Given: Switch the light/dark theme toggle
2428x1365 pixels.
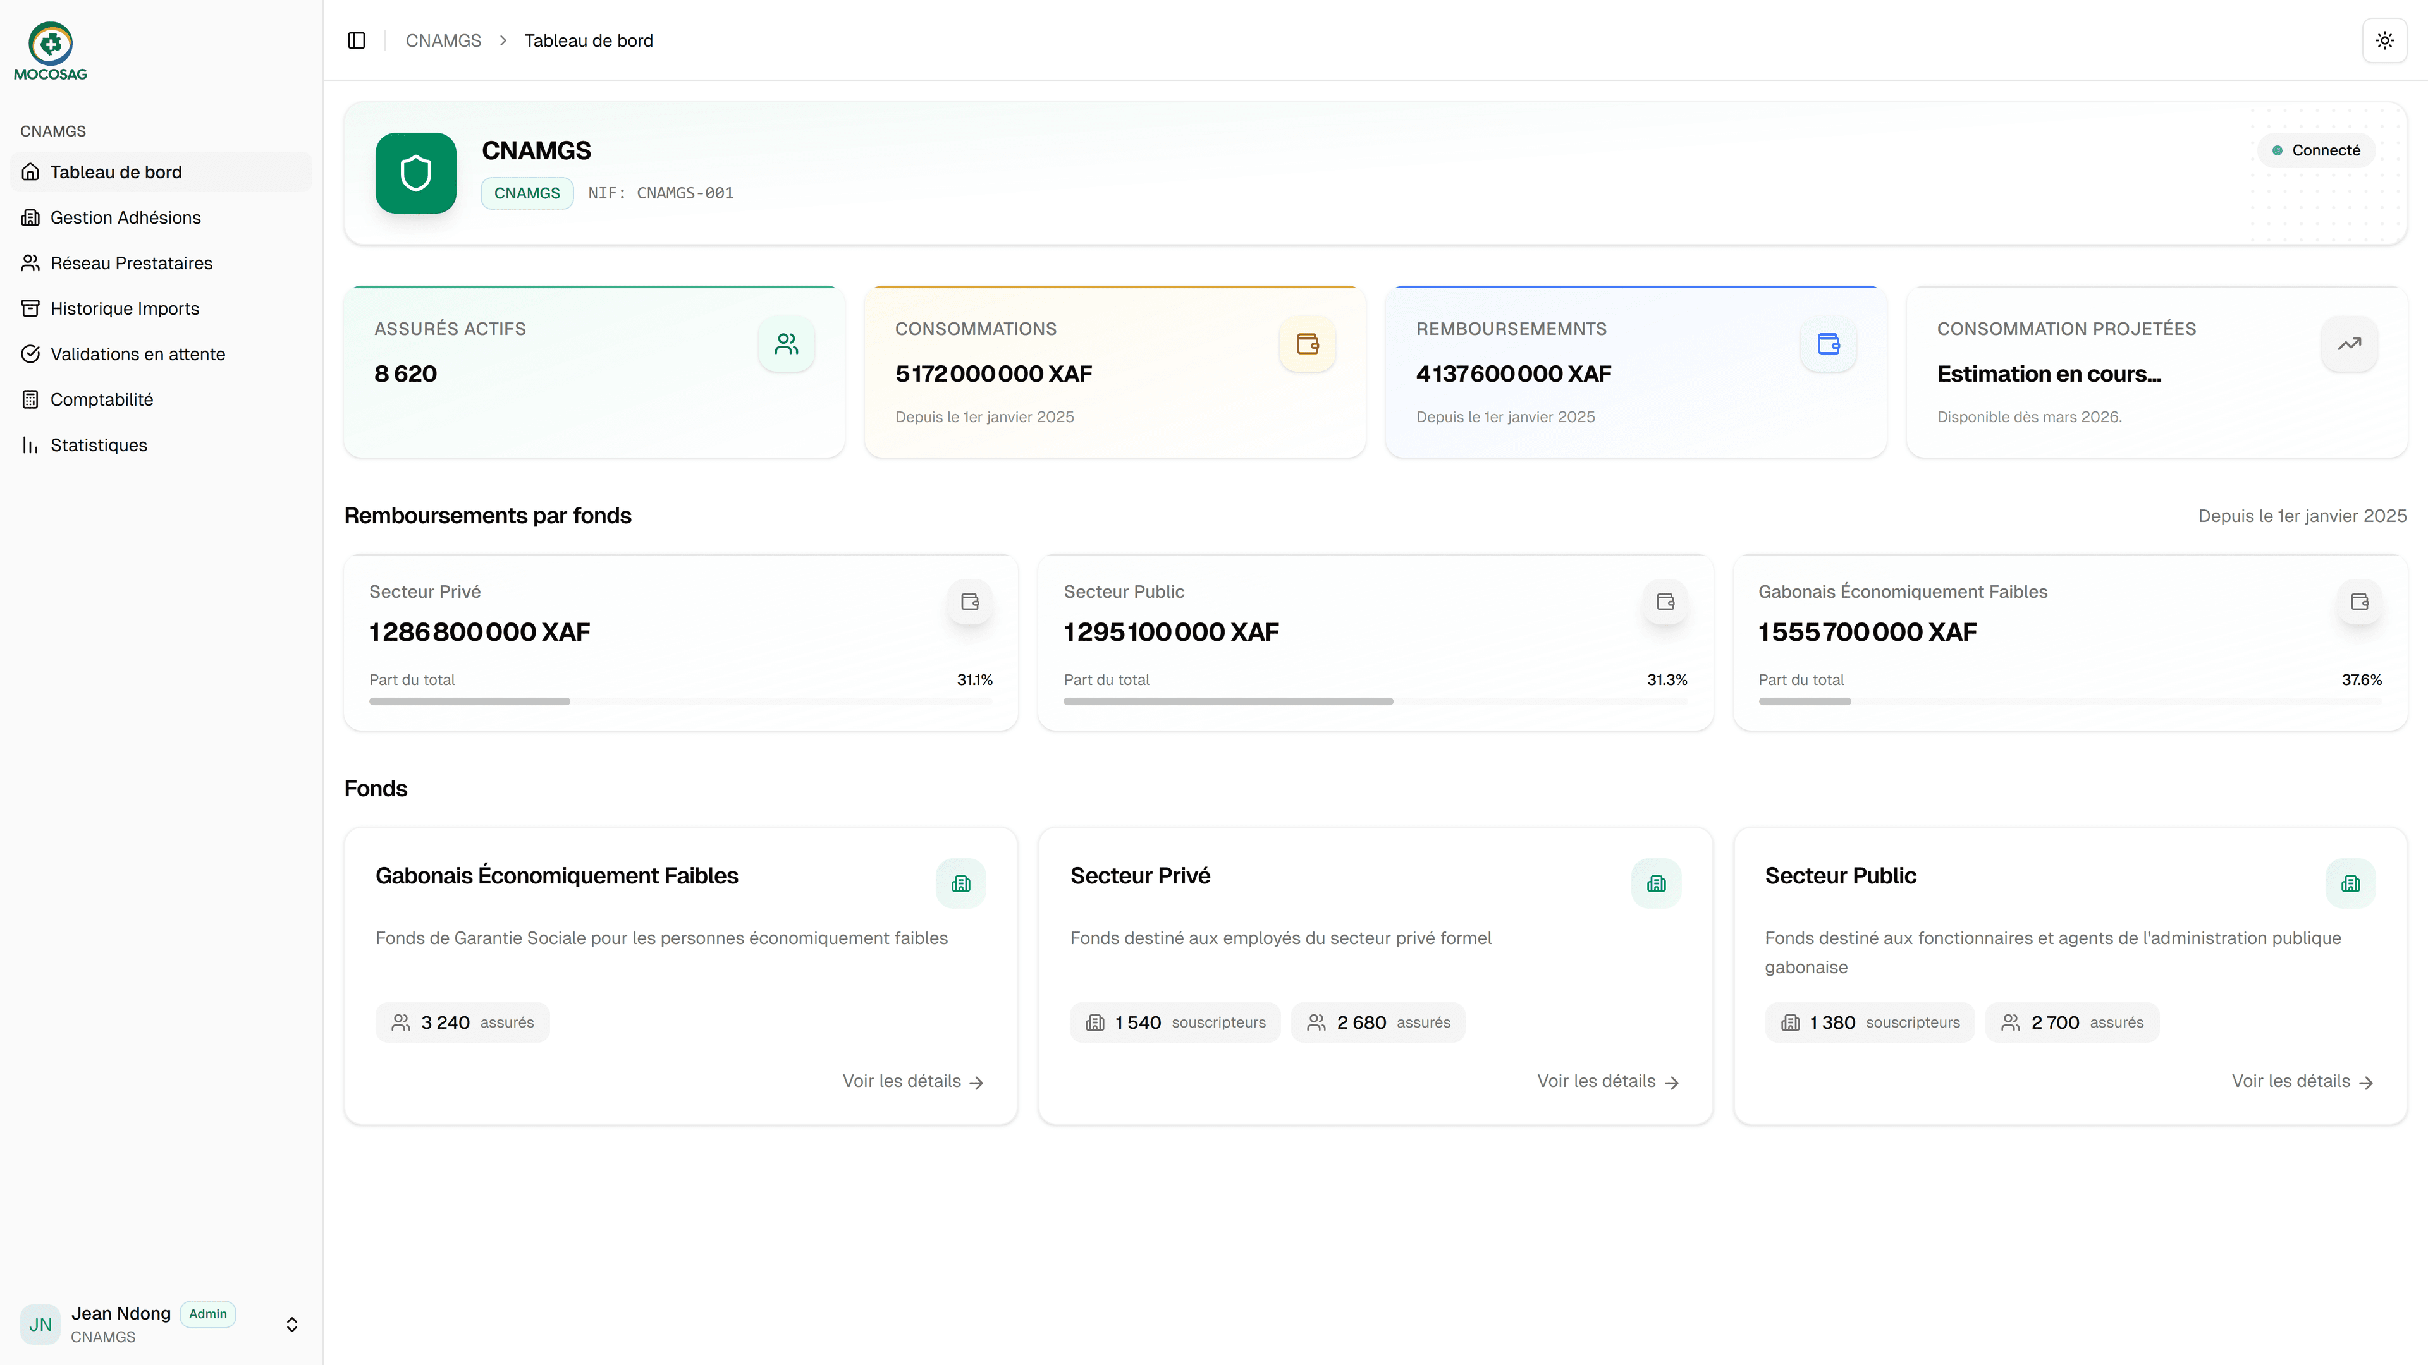Looking at the screenshot, I should (x=2384, y=40).
